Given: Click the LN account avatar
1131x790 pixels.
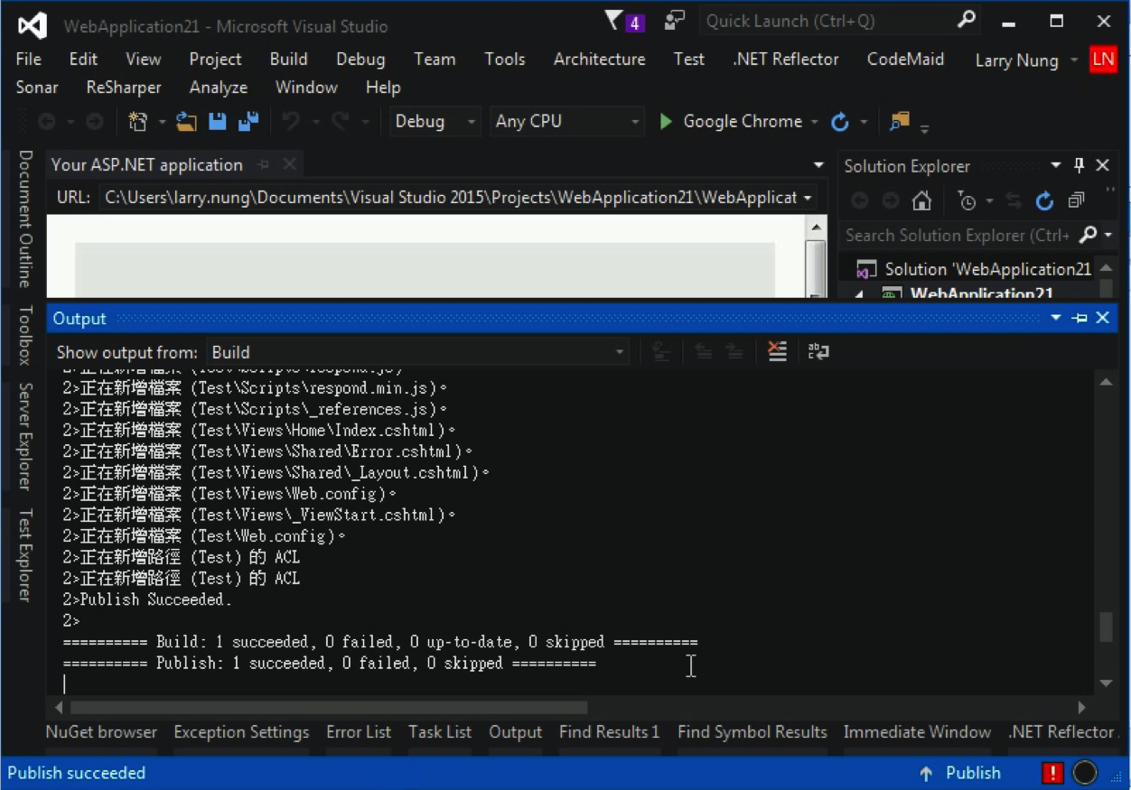Looking at the screenshot, I should pyautogui.click(x=1102, y=60).
